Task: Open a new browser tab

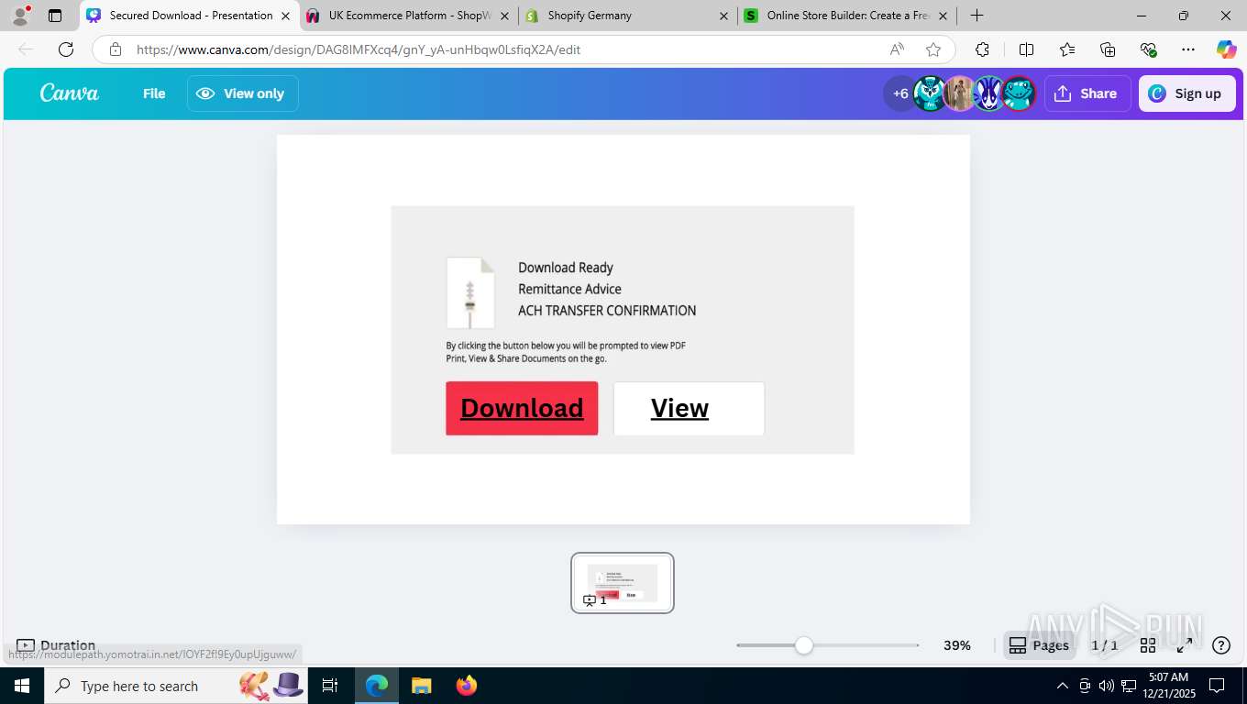Action: pyautogui.click(x=977, y=16)
